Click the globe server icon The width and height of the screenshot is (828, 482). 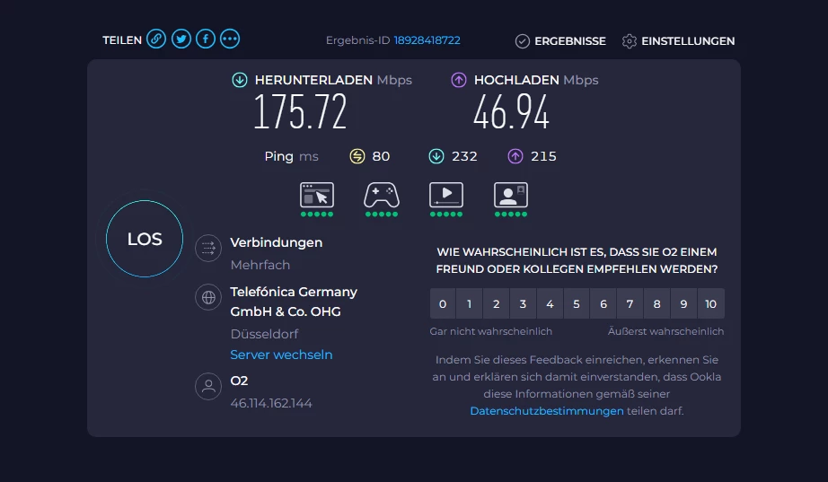(208, 297)
